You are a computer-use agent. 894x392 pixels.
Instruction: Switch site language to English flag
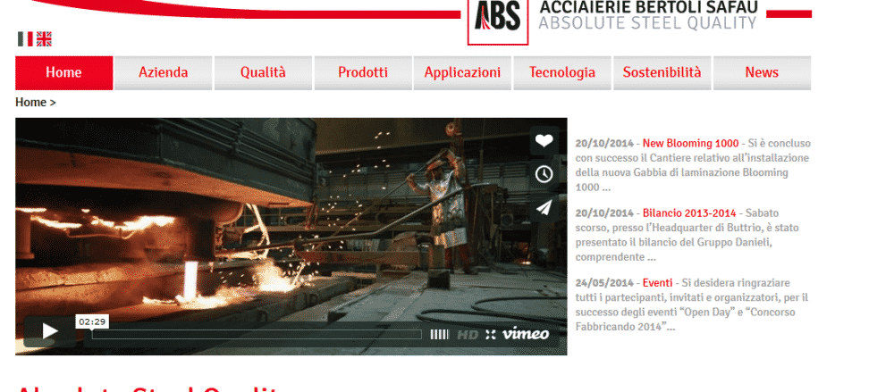44,38
